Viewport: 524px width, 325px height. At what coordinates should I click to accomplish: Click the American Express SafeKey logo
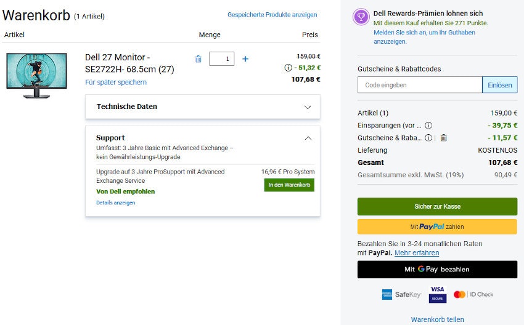click(x=398, y=294)
